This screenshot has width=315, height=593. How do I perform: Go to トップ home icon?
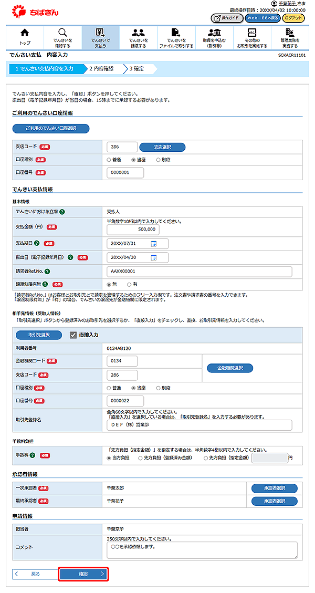point(25,37)
